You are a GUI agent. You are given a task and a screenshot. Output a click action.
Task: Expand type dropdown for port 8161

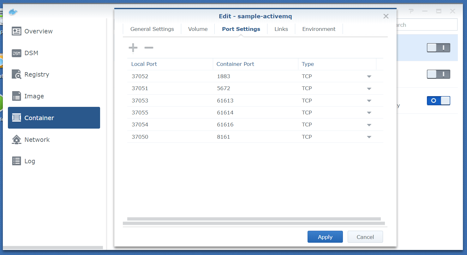(369, 137)
